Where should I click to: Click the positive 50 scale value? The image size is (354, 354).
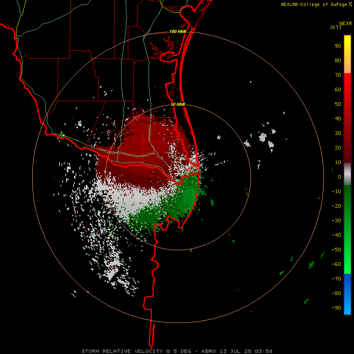click(x=338, y=104)
